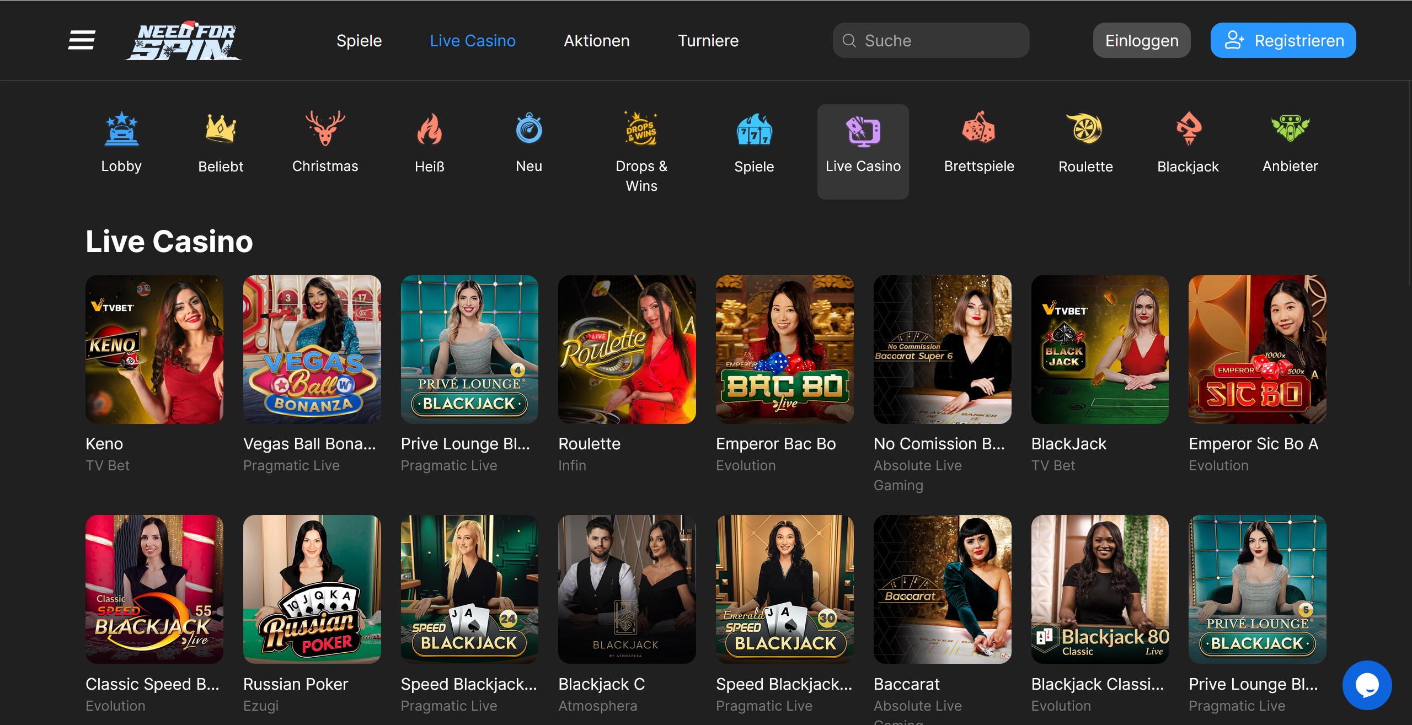
Task: Open Live Casino in top navigation
Action: click(473, 40)
